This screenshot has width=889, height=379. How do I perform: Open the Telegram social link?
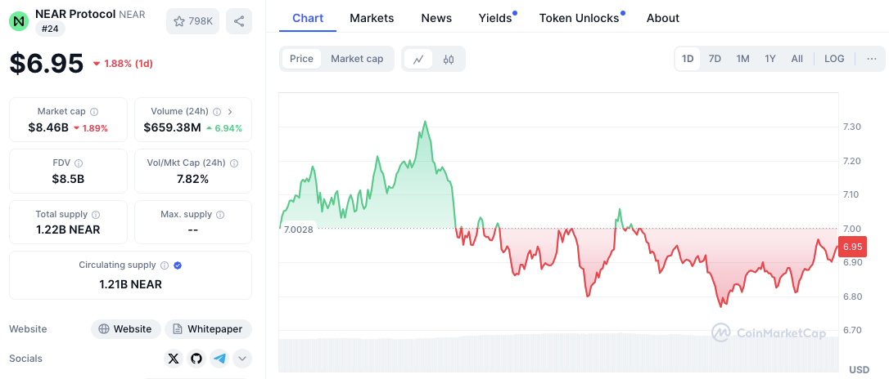[219, 358]
